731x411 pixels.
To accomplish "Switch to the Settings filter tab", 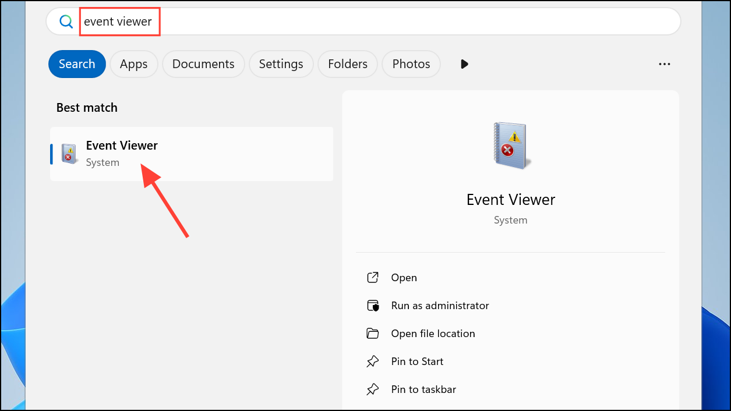I will click(x=281, y=64).
